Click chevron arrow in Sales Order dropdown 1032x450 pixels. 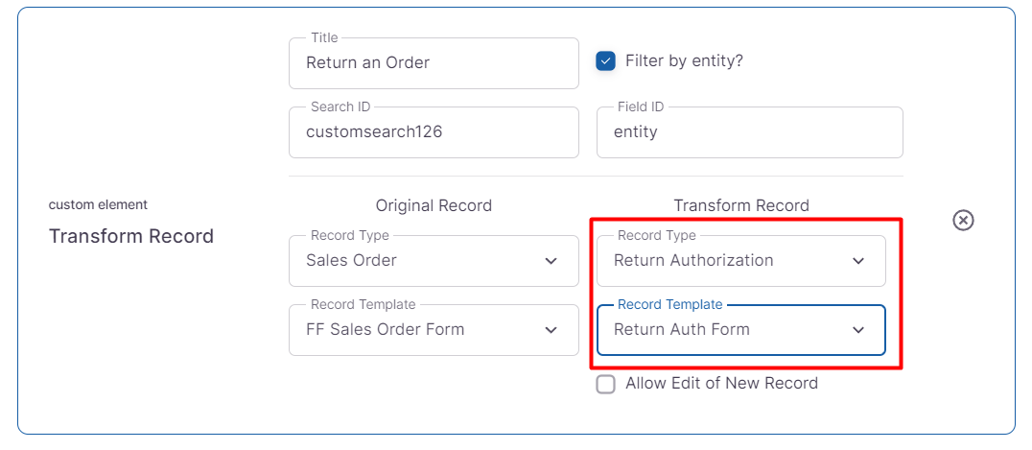pyautogui.click(x=551, y=261)
